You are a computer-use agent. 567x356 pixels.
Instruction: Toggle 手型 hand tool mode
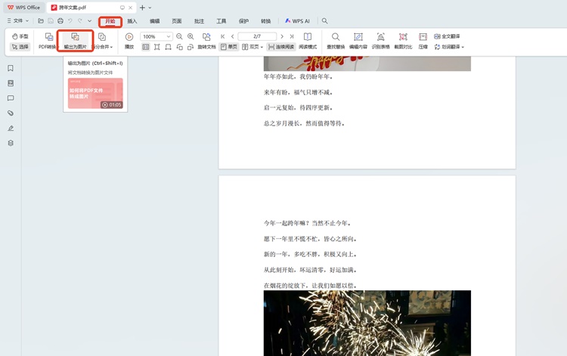(x=20, y=36)
